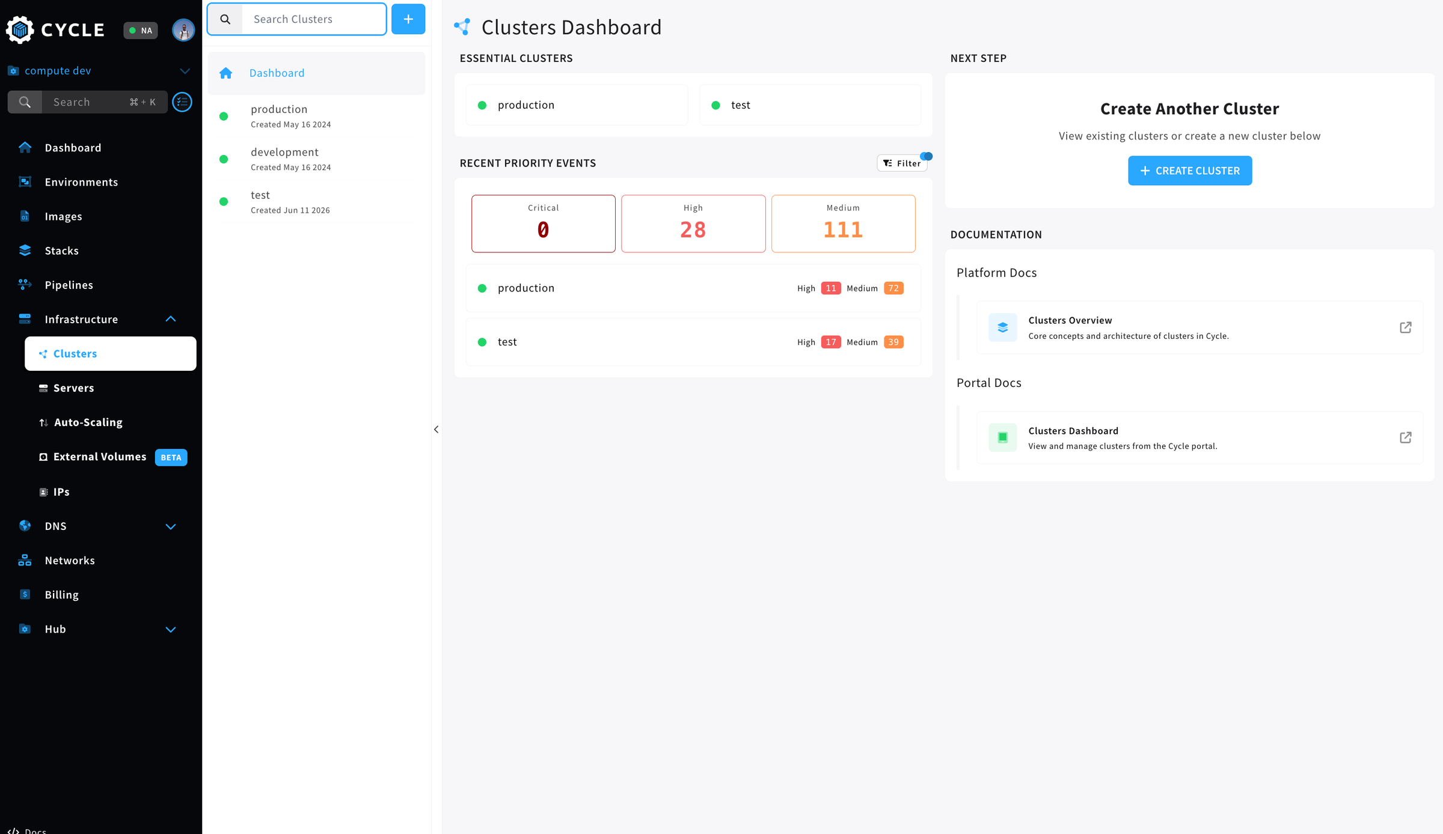Expand the DNS menu chevron
The height and width of the screenshot is (834, 1443).
tap(171, 526)
